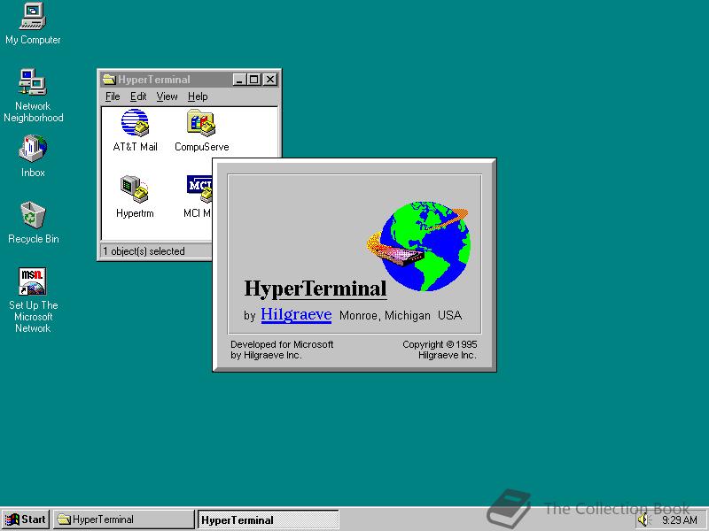Switch to HyperTerminal folder taskbar button

click(x=123, y=519)
